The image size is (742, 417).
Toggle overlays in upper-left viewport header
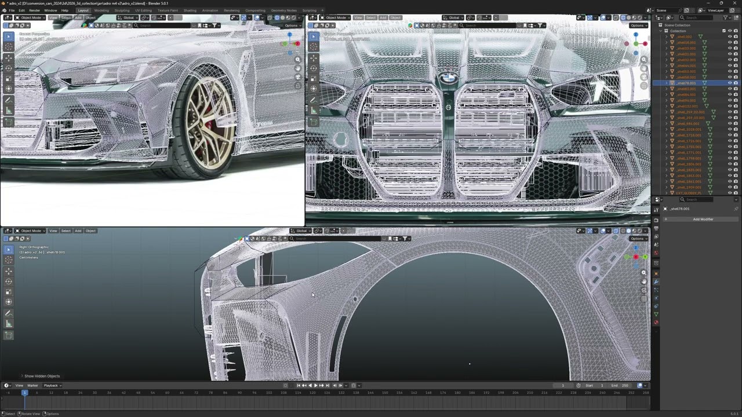point(257,18)
